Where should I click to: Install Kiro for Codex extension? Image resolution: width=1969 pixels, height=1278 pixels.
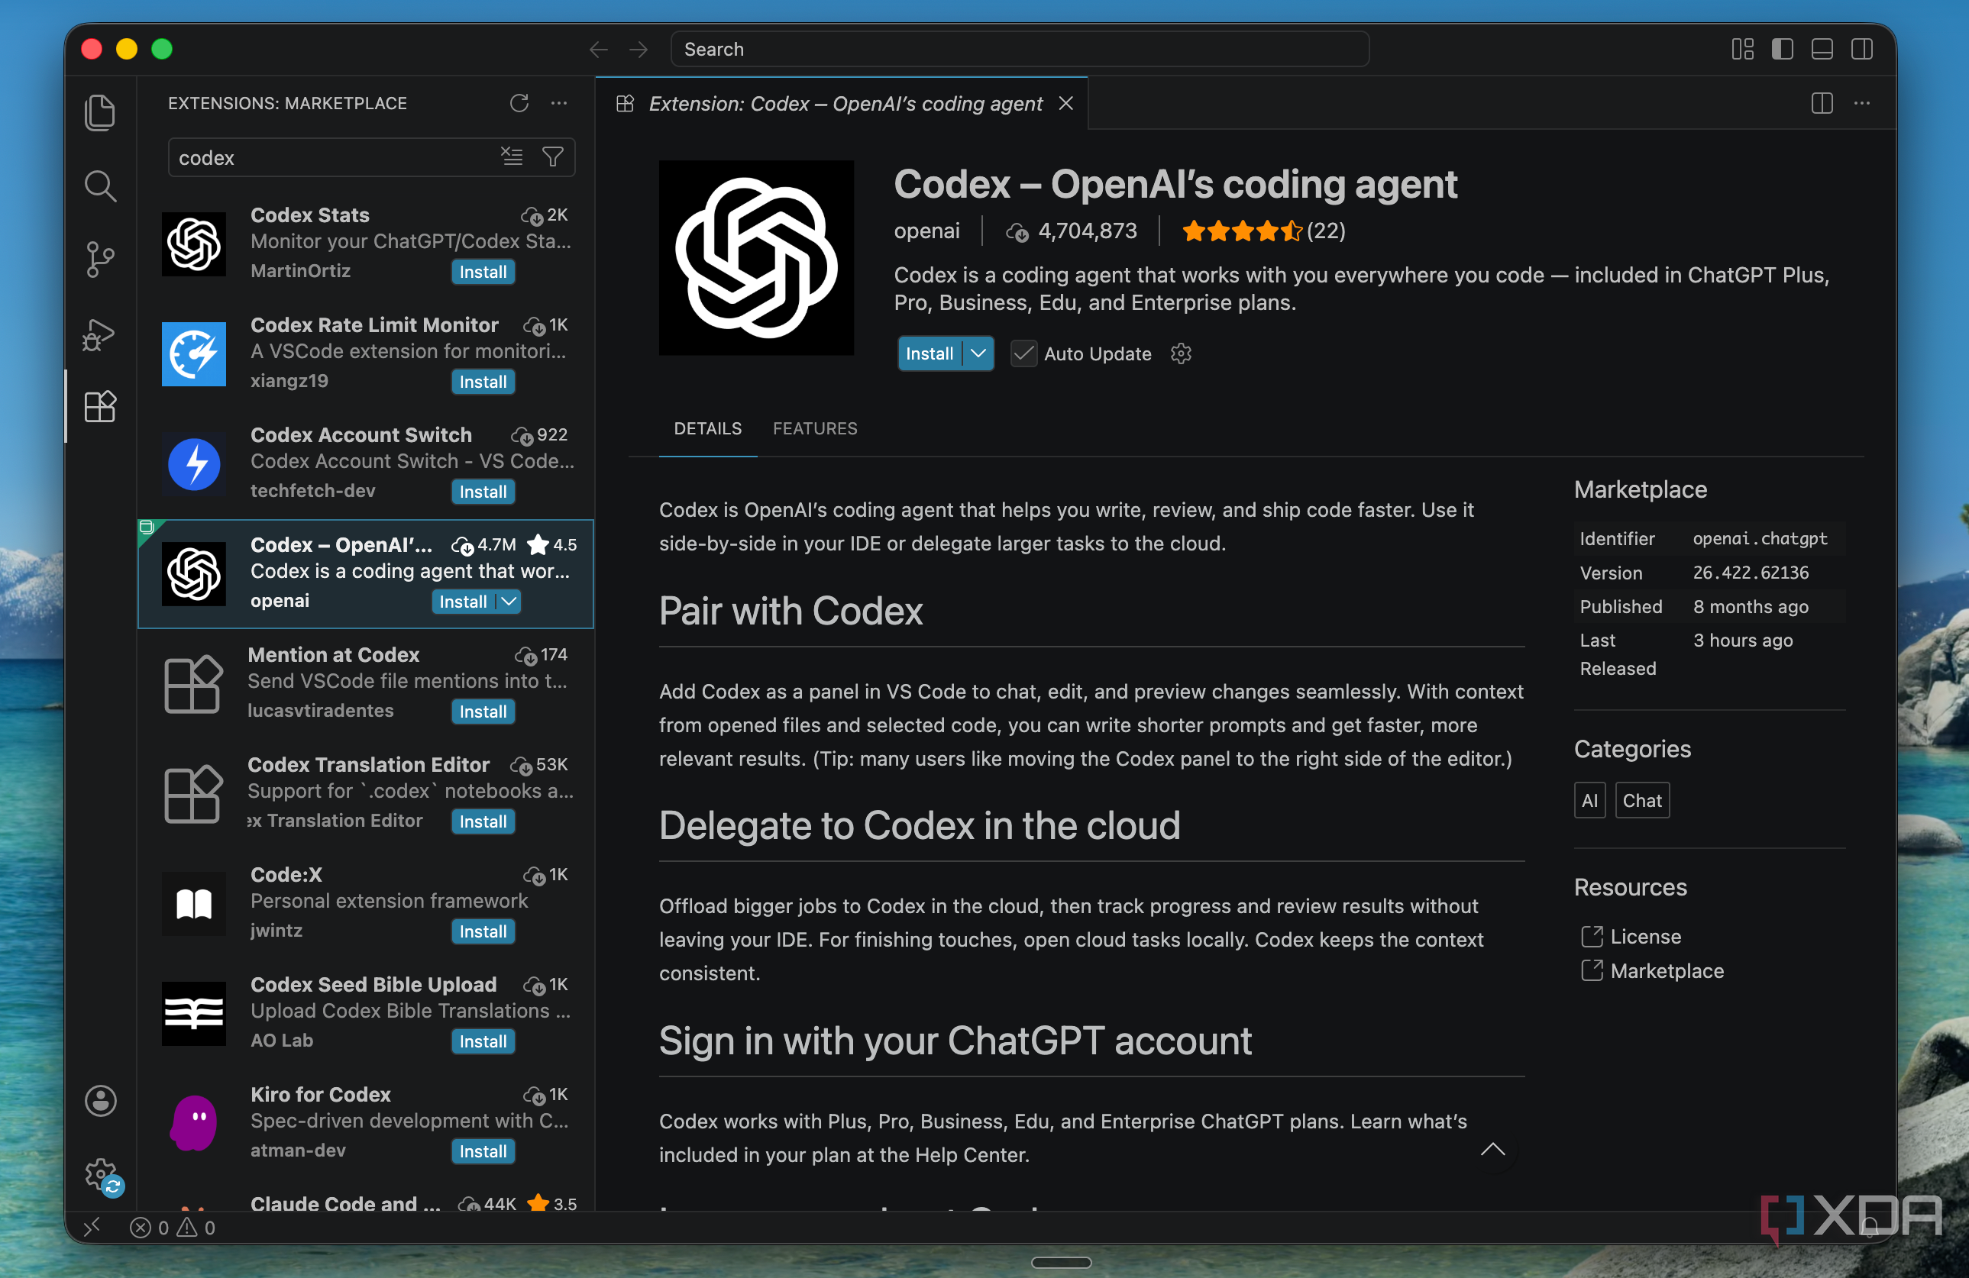coord(483,1151)
